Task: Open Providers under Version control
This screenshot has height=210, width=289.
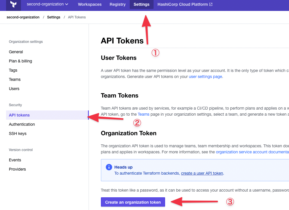Action: (17, 169)
